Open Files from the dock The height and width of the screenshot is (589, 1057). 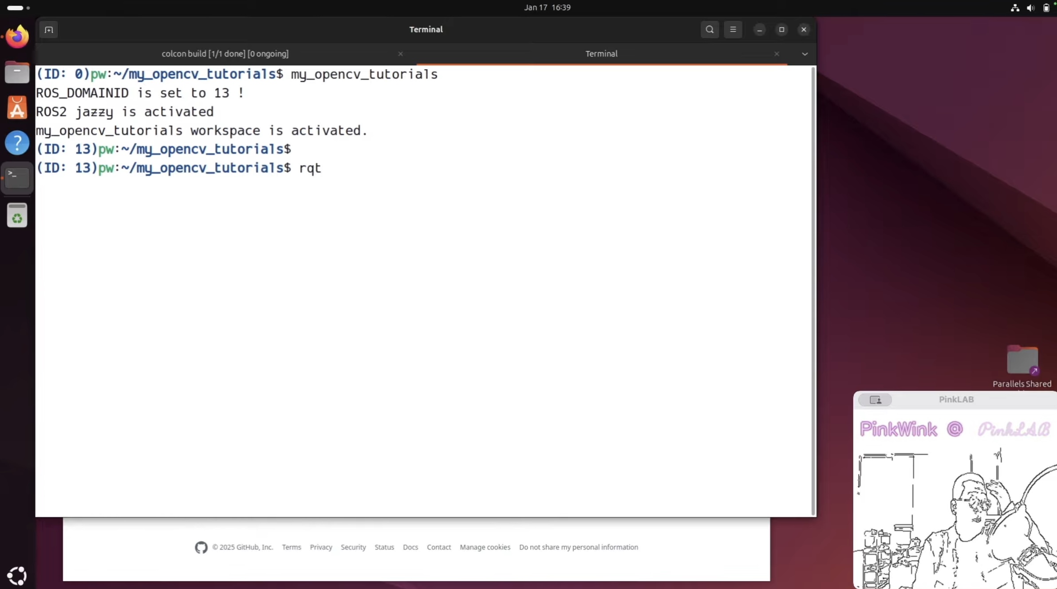pyautogui.click(x=17, y=72)
